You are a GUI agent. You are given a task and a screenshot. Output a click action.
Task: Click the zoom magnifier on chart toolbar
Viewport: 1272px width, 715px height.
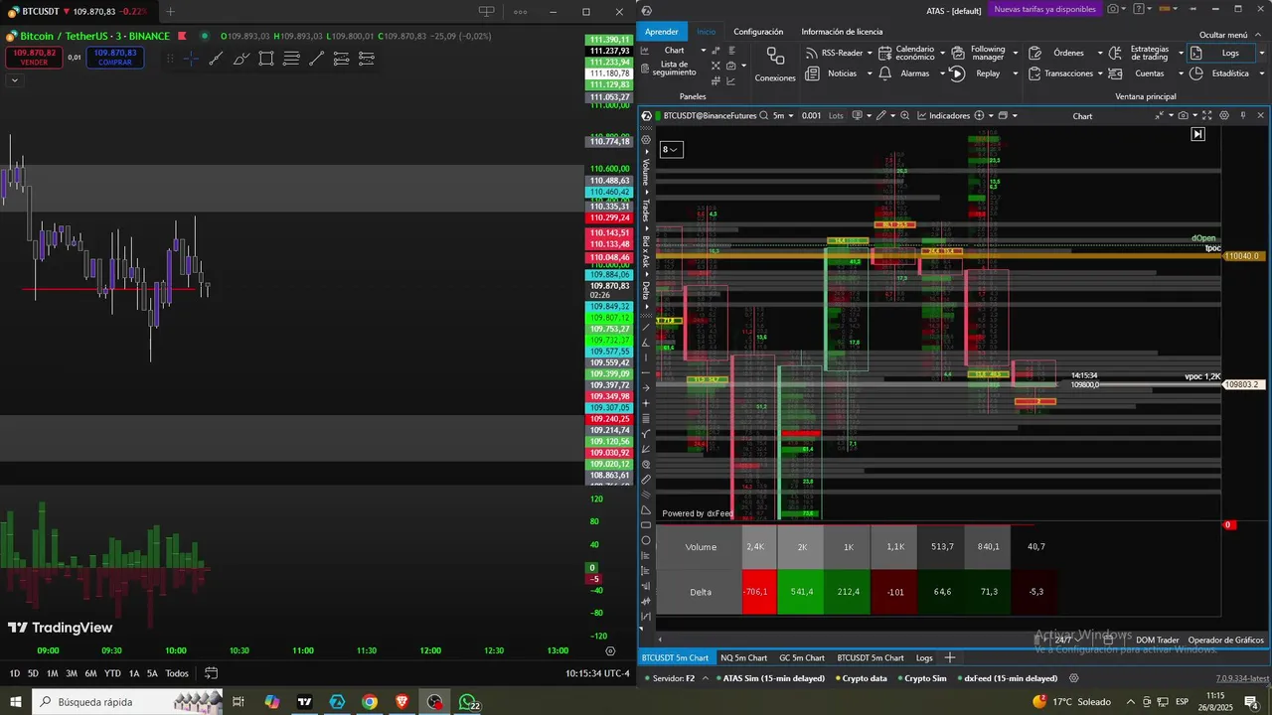(904, 116)
